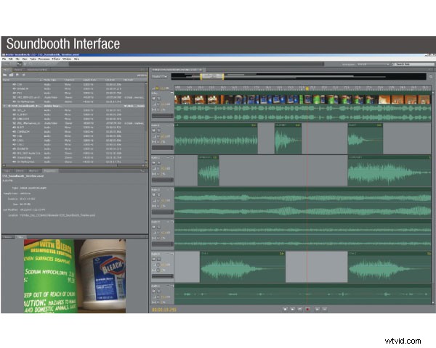Open the Window menu
The height and width of the screenshot is (348, 436).
coord(67,59)
